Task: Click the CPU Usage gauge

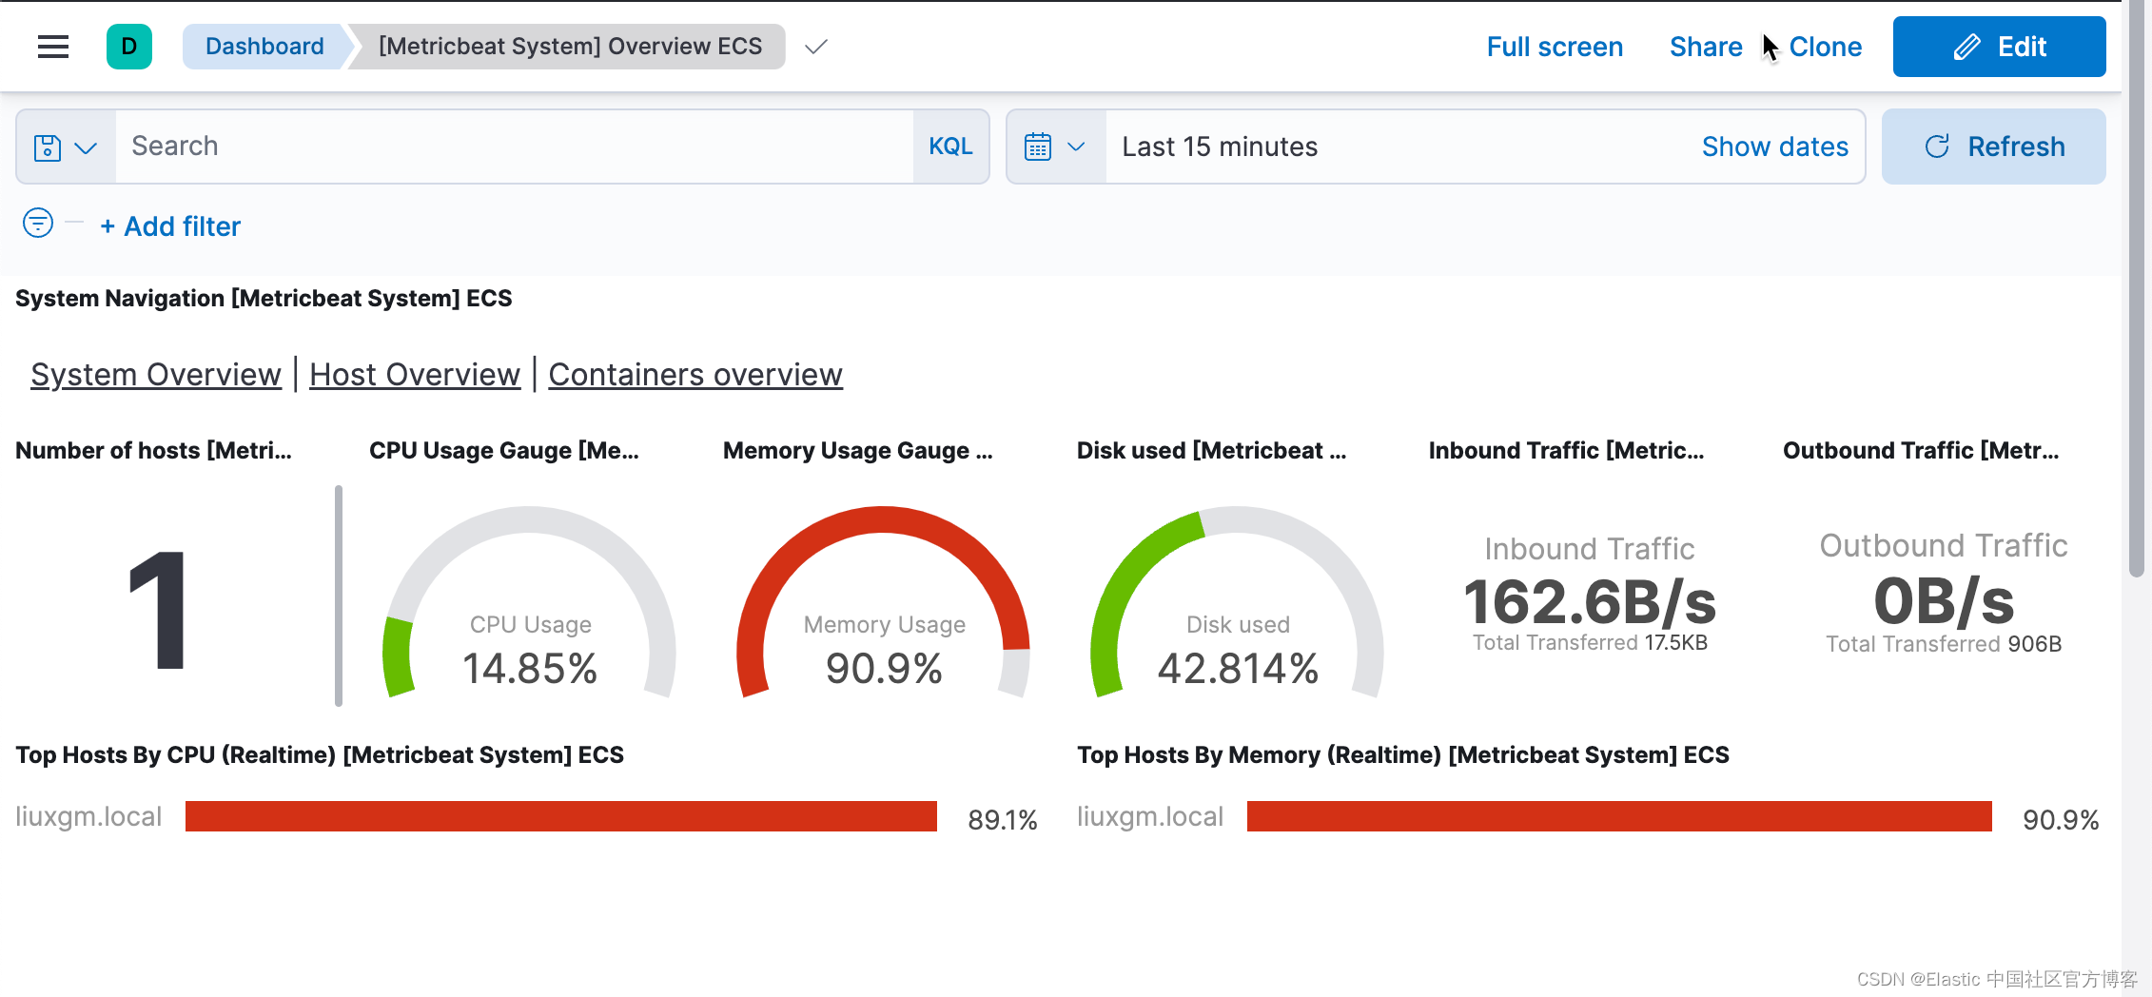Action: 530,603
